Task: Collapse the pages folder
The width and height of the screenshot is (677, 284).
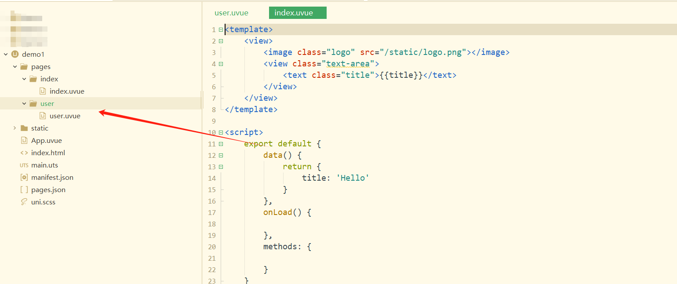Action: click(15, 66)
